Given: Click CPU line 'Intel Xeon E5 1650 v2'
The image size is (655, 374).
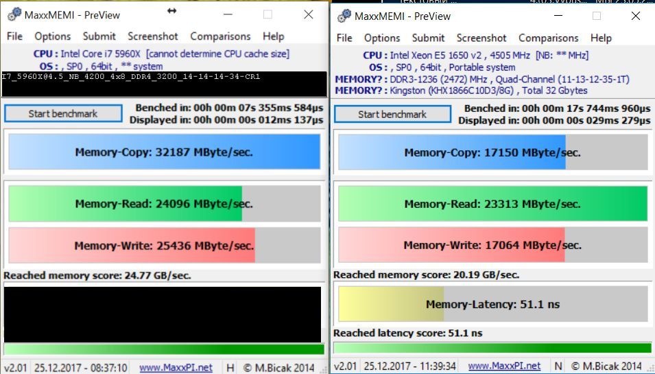Looking at the screenshot, I should coord(476,55).
